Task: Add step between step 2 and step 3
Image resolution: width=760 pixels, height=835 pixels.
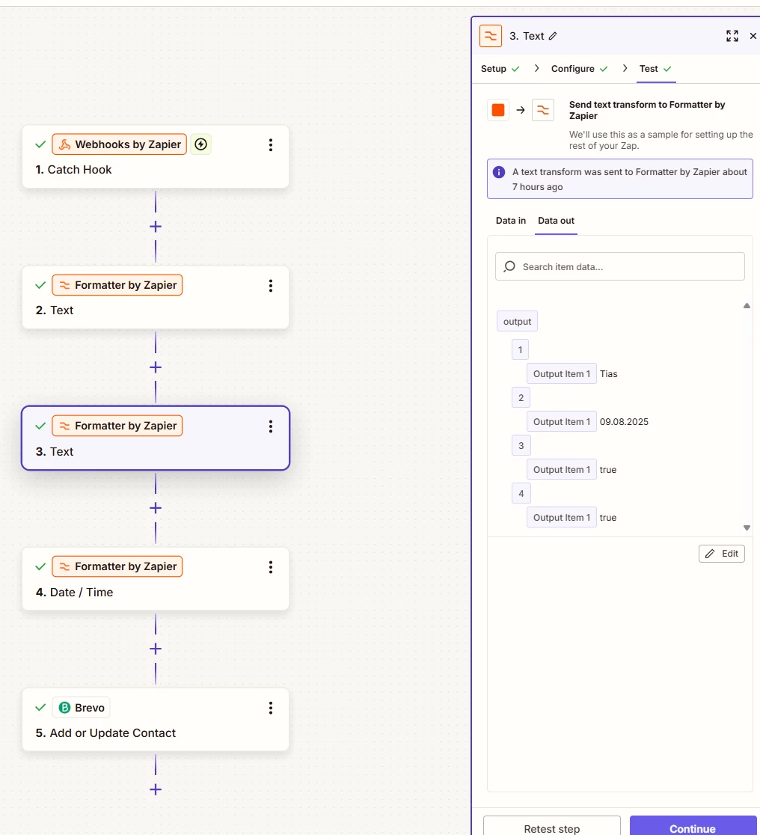Action: pyautogui.click(x=156, y=367)
